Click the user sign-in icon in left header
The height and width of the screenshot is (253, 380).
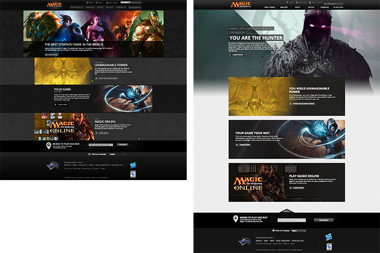pos(107,3)
